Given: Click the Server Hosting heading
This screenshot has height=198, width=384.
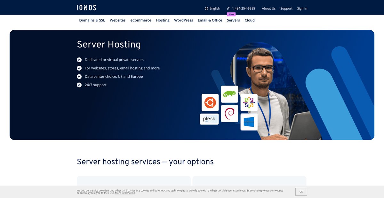Looking at the screenshot, I should pos(109,44).
